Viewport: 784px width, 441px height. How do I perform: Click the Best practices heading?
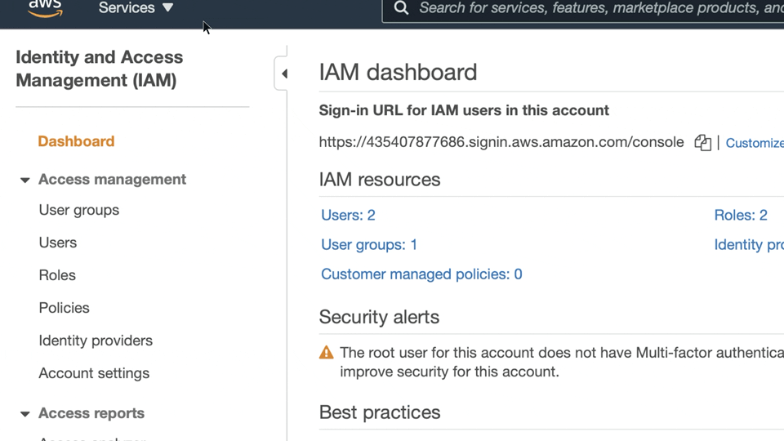point(380,412)
